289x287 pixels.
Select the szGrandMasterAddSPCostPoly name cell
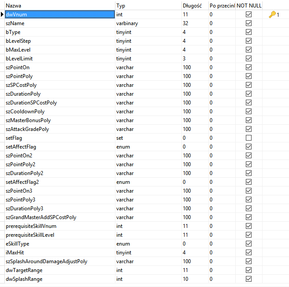(x=60, y=217)
